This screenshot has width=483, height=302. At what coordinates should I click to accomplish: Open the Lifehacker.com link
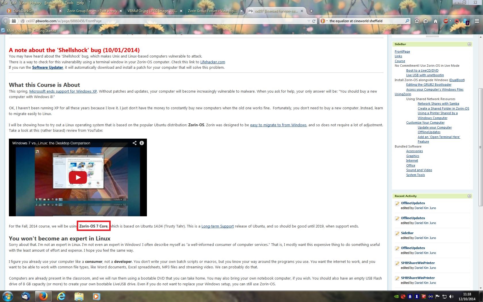213,62
